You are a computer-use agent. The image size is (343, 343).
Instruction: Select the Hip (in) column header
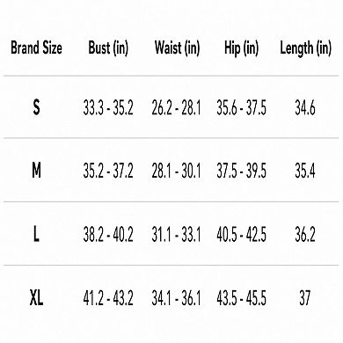click(x=242, y=48)
